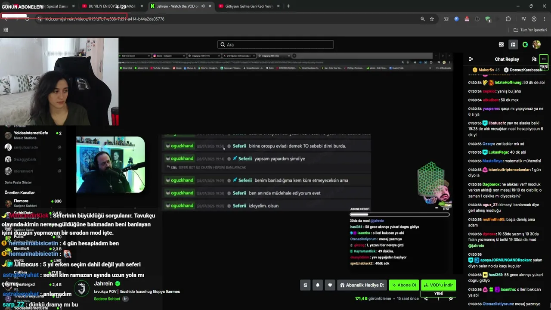The height and width of the screenshot is (310, 551).
Task: Click the Abone Ol button
Action: click(x=404, y=285)
